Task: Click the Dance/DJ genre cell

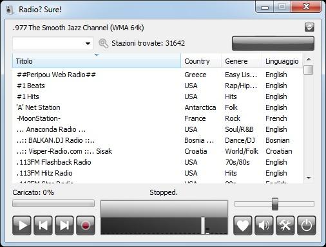Action: pos(240,140)
